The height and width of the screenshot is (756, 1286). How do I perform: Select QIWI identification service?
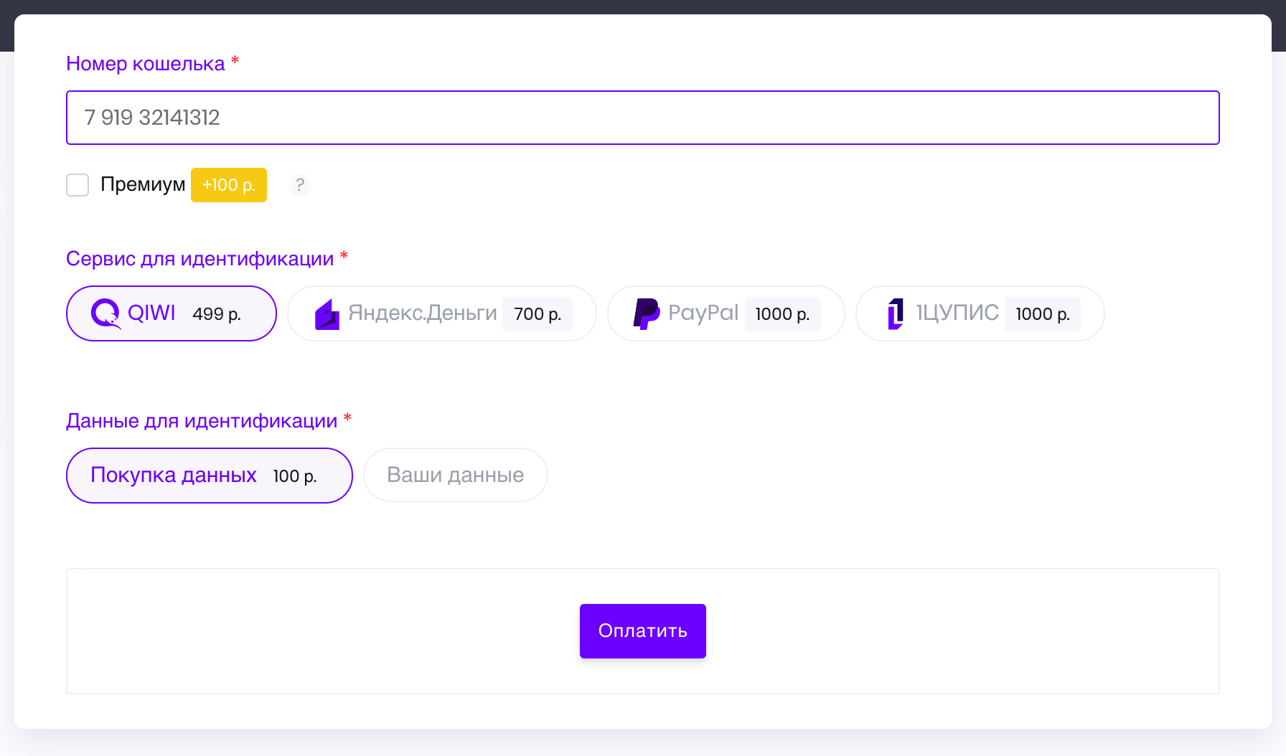click(172, 313)
